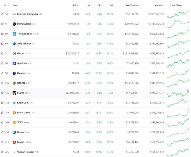This screenshot has height=157, width=191.
Task: Click Illuvium price $89.89
Action: (75, 73)
